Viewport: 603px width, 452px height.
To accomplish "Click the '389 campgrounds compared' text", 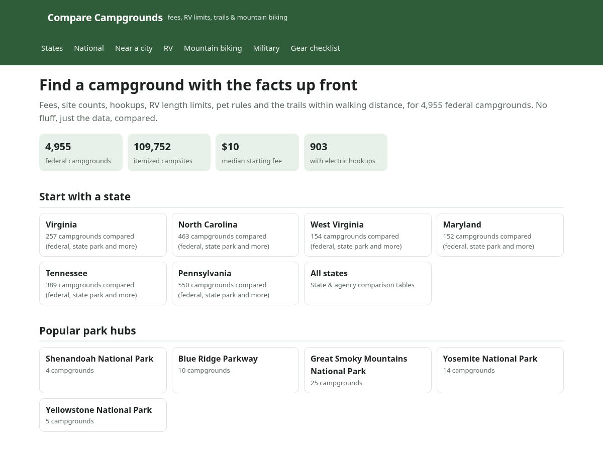I will pyautogui.click(x=90, y=285).
